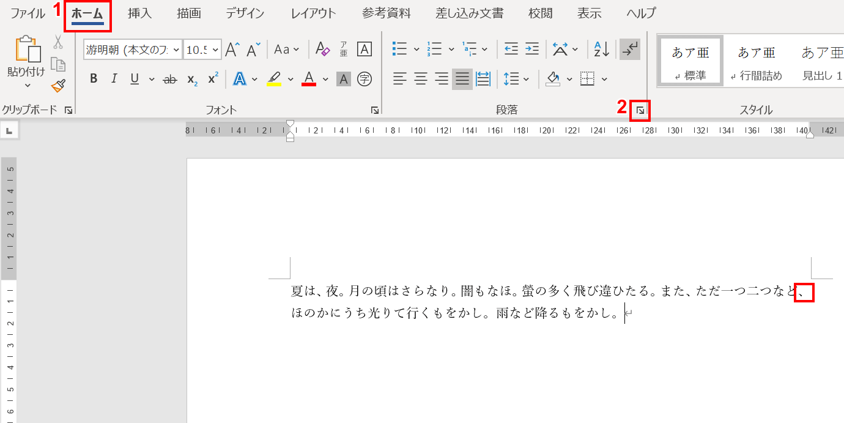Click the multilevel list icon
Image resolution: width=844 pixels, height=423 pixels.
(469, 49)
